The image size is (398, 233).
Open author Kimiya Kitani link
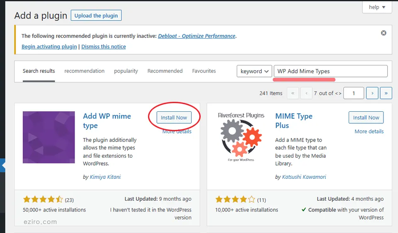click(105, 177)
